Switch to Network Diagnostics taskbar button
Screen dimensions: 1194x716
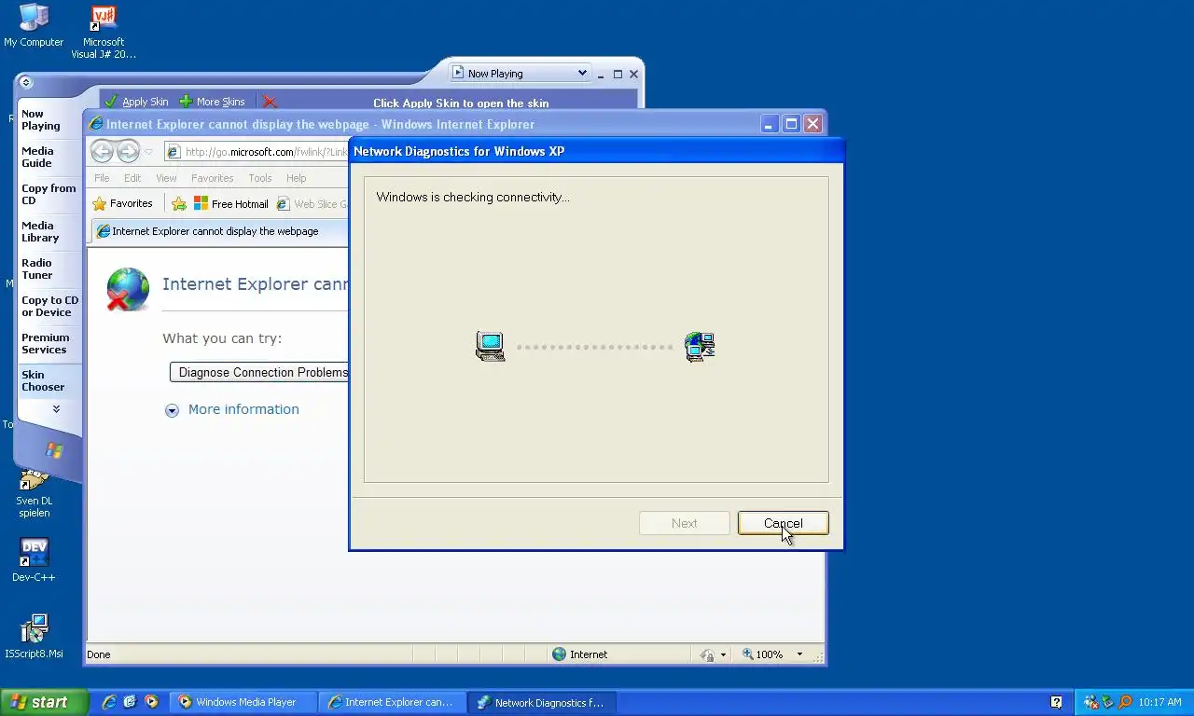[543, 702]
